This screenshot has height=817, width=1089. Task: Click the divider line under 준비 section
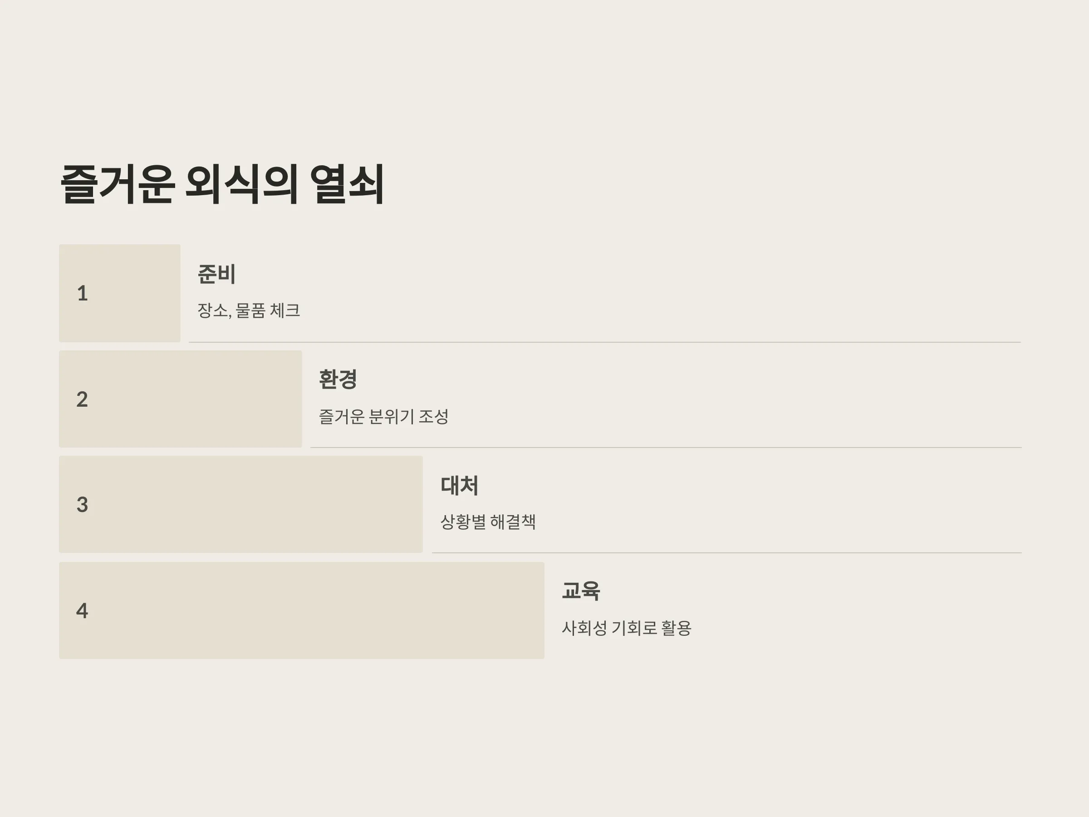click(604, 342)
